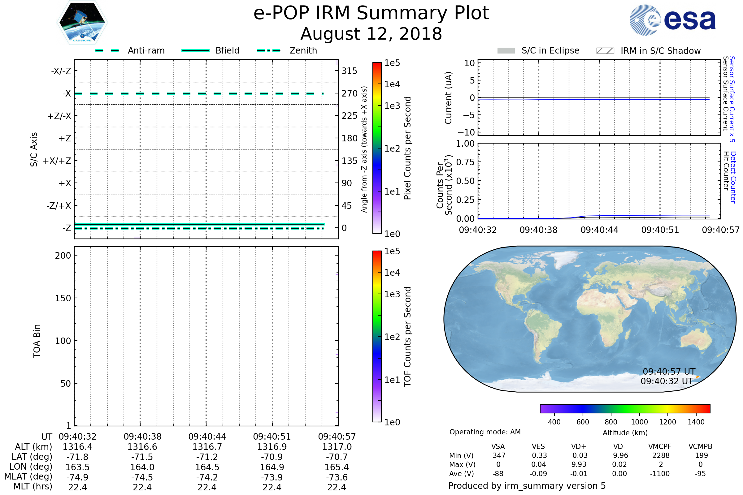This screenshot has width=743, height=495.
Task: Click the gray S/C in Eclipse swatch
Action: [x=506, y=51]
